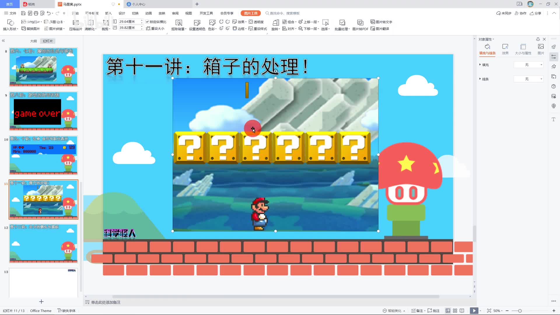The width and height of the screenshot is (560, 315).
Task: Open the line type dropdown showing 无
Action: coord(528,79)
